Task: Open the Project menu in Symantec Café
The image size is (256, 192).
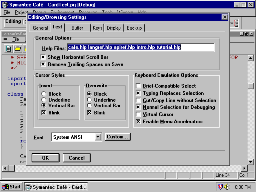Action: [21, 12]
